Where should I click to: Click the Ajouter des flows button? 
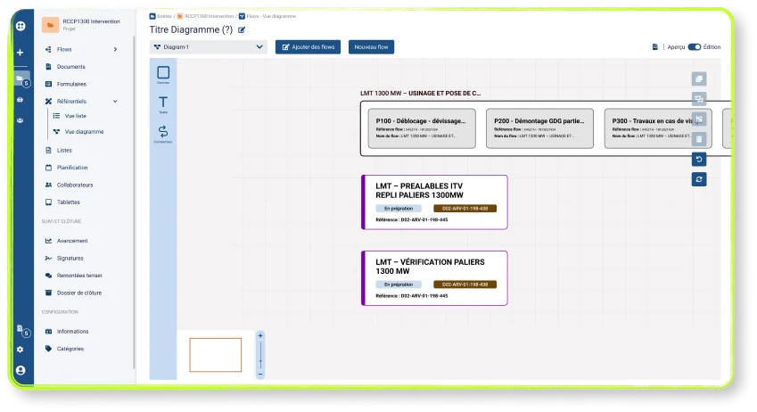pyautogui.click(x=308, y=47)
